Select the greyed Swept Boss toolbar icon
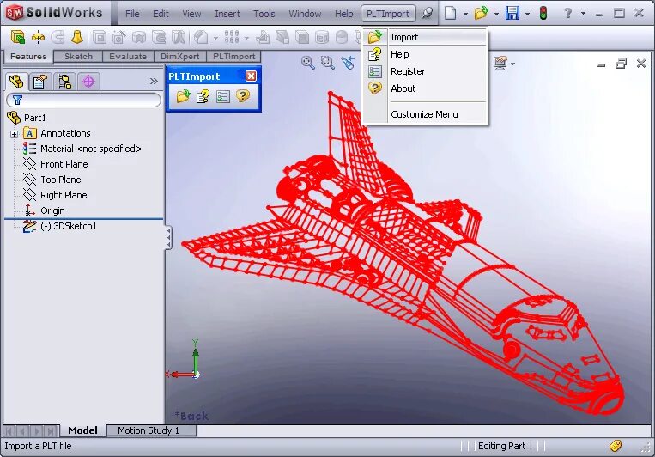Image resolution: width=655 pixels, height=457 pixels. [58, 38]
